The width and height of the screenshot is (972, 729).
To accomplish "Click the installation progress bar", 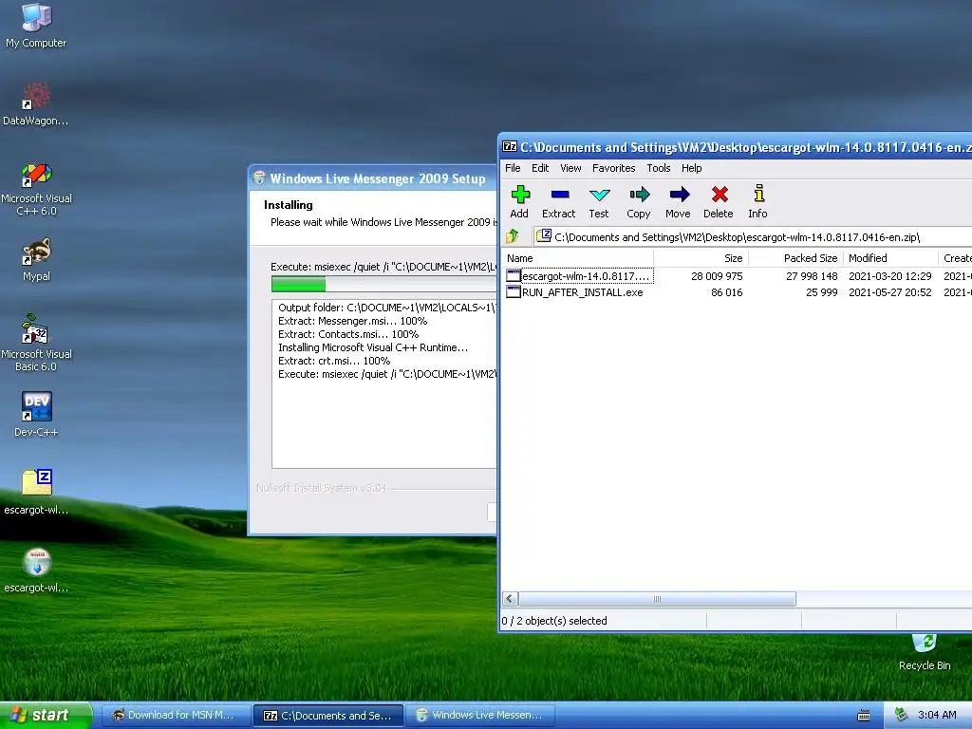I will coord(383,284).
